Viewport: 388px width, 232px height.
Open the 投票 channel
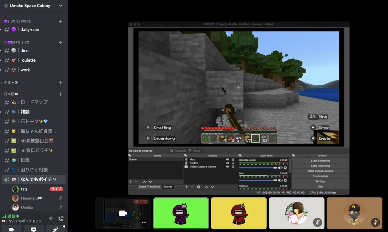[34, 160]
